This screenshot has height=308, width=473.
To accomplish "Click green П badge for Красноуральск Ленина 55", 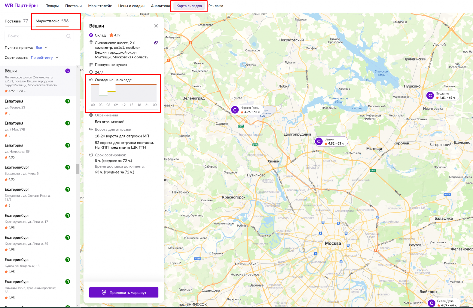I will [68, 238].
